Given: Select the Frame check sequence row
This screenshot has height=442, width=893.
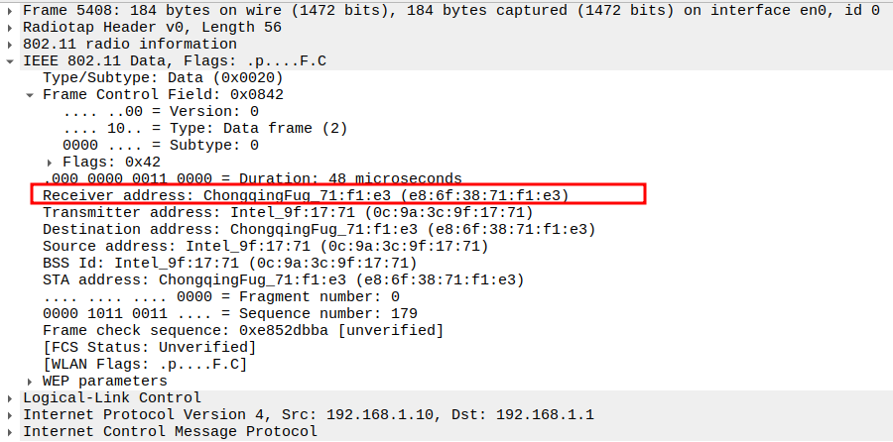Looking at the screenshot, I should pos(242,330).
